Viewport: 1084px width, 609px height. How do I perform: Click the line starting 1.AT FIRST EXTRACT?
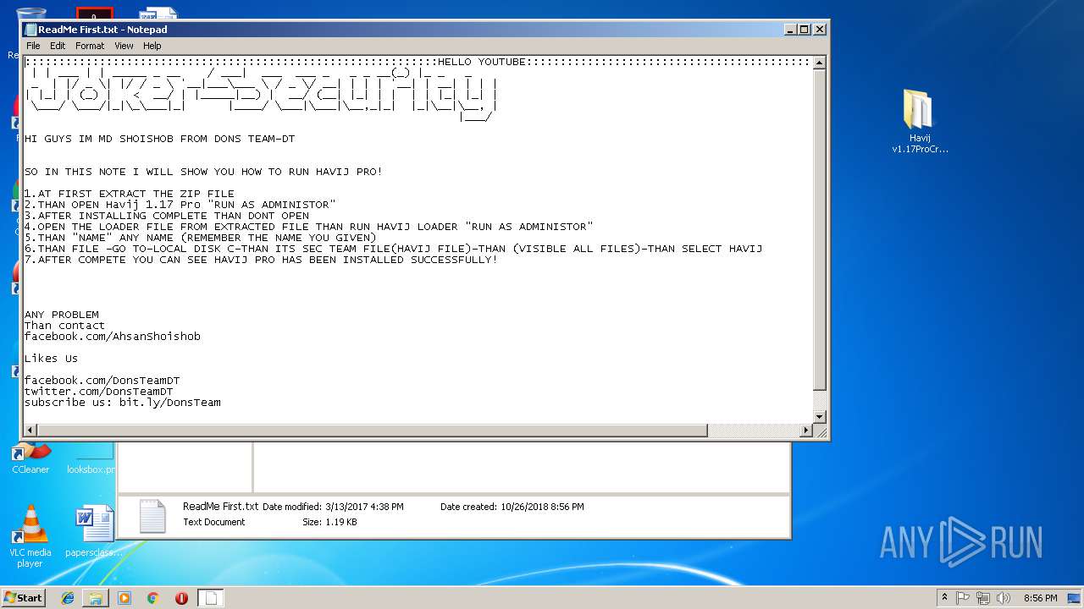click(130, 194)
